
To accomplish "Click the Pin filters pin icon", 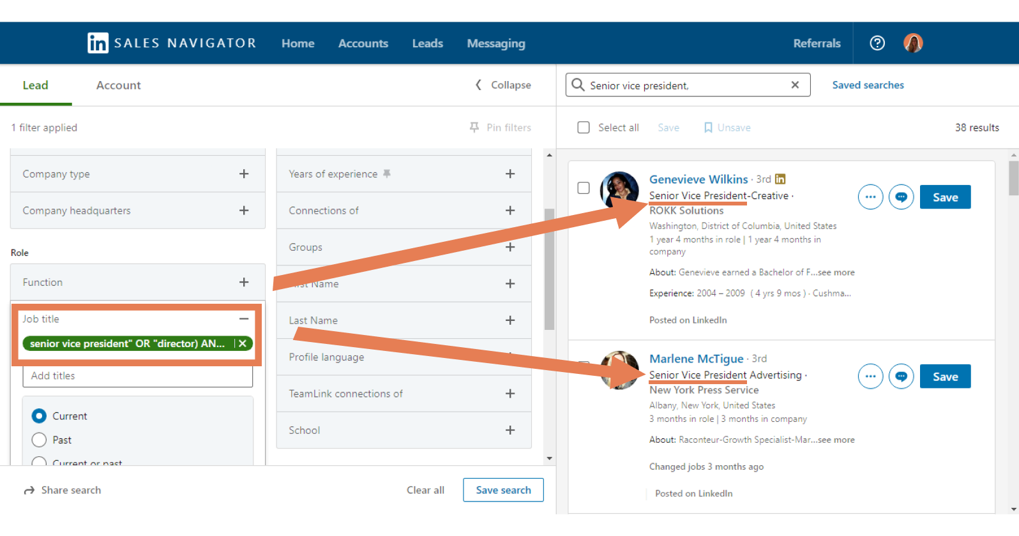I will tap(474, 128).
